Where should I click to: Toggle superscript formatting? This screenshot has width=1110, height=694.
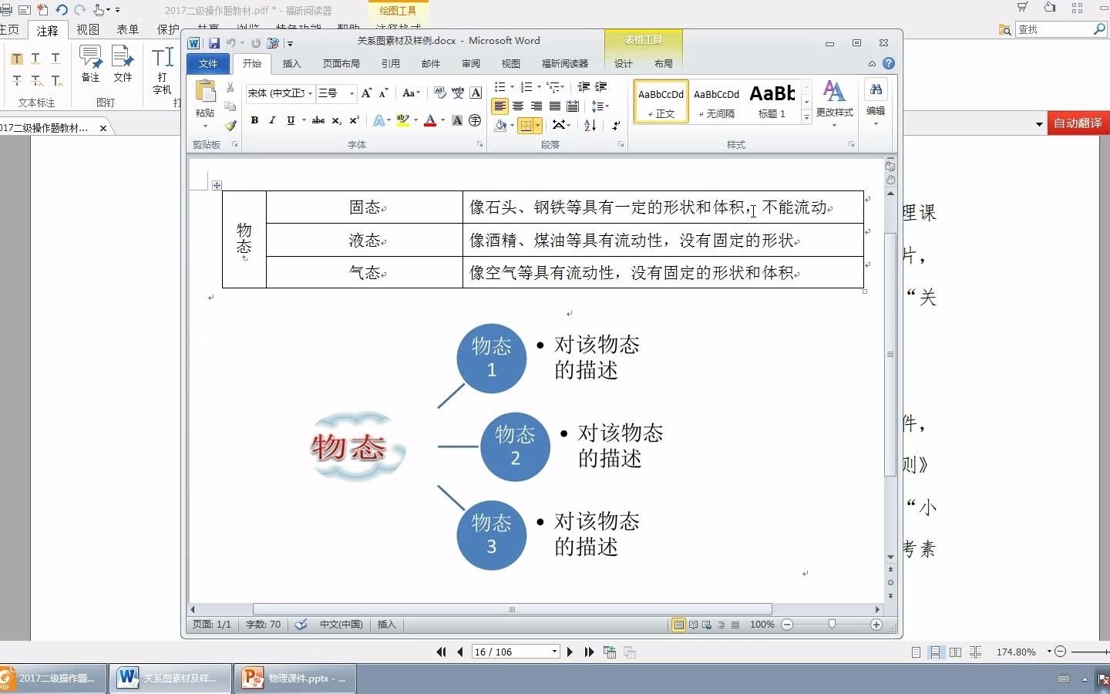[x=354, y=120]
